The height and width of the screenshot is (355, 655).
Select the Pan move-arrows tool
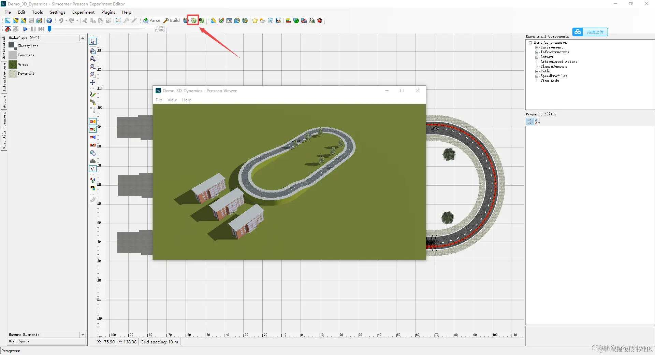(93, 82)
